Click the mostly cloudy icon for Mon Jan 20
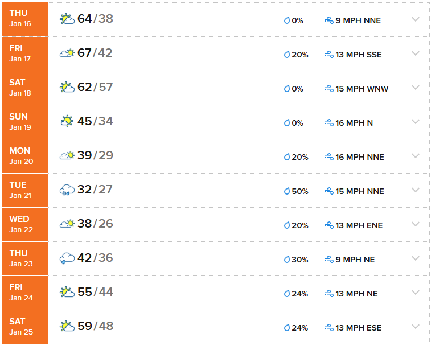 (67, 155)
